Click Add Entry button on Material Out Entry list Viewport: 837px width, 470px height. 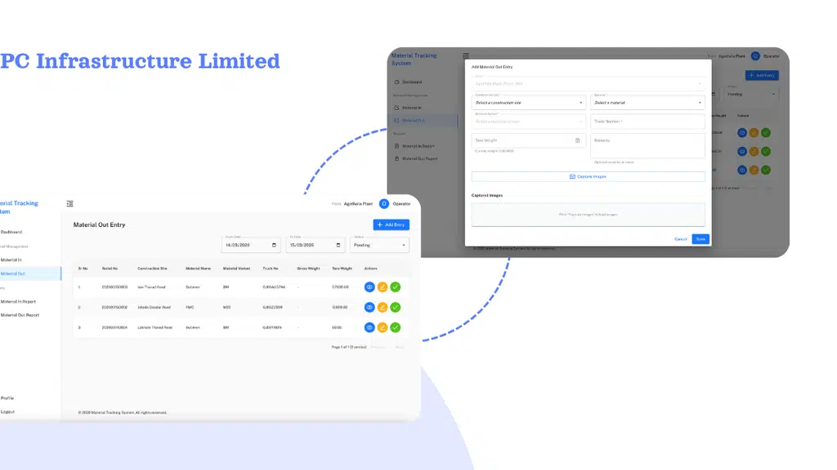pos(392,225)
